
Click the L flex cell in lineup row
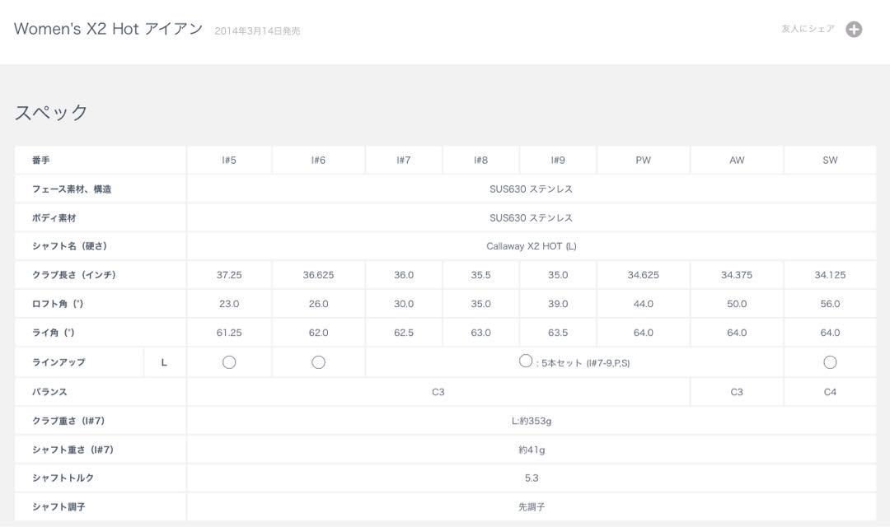(x=164, y=362)
